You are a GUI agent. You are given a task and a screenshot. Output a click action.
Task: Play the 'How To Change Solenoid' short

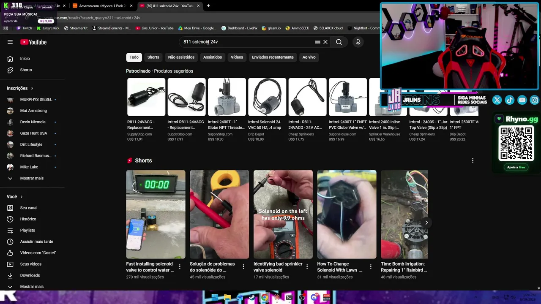tap(347, 214)
